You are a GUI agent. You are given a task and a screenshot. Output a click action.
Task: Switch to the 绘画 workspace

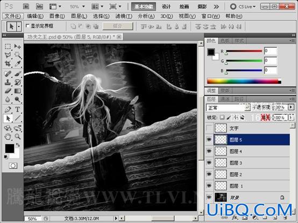coord(184,6)
